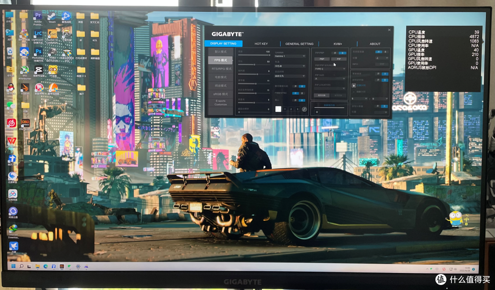Viewport: 495px width, 290px height.
Task: Choose the E-sports Customize mode
Action: (220, 103)
